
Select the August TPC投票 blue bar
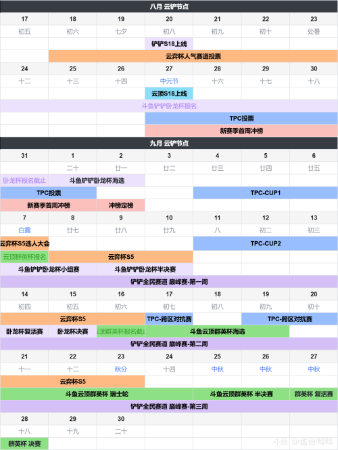[241, 119]
